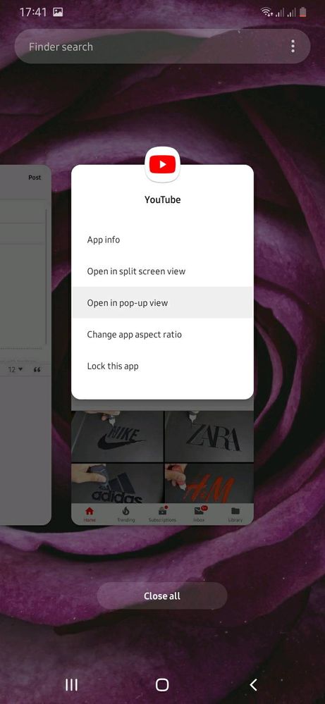Tap the YouTube title text in menu
The width and height of the screenshot is (325, 704).
click(162, 200)
